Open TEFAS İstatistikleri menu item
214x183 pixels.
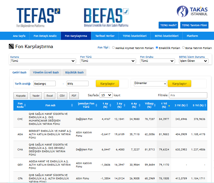point(135,36)
